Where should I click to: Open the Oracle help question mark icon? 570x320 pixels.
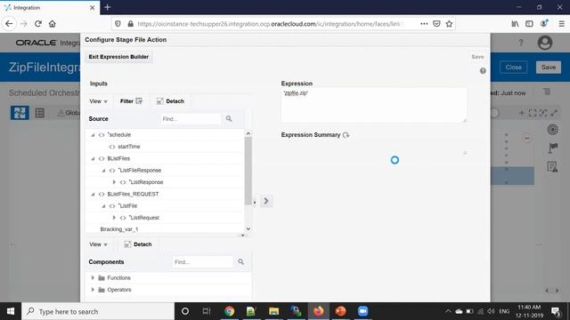point(521,43)
